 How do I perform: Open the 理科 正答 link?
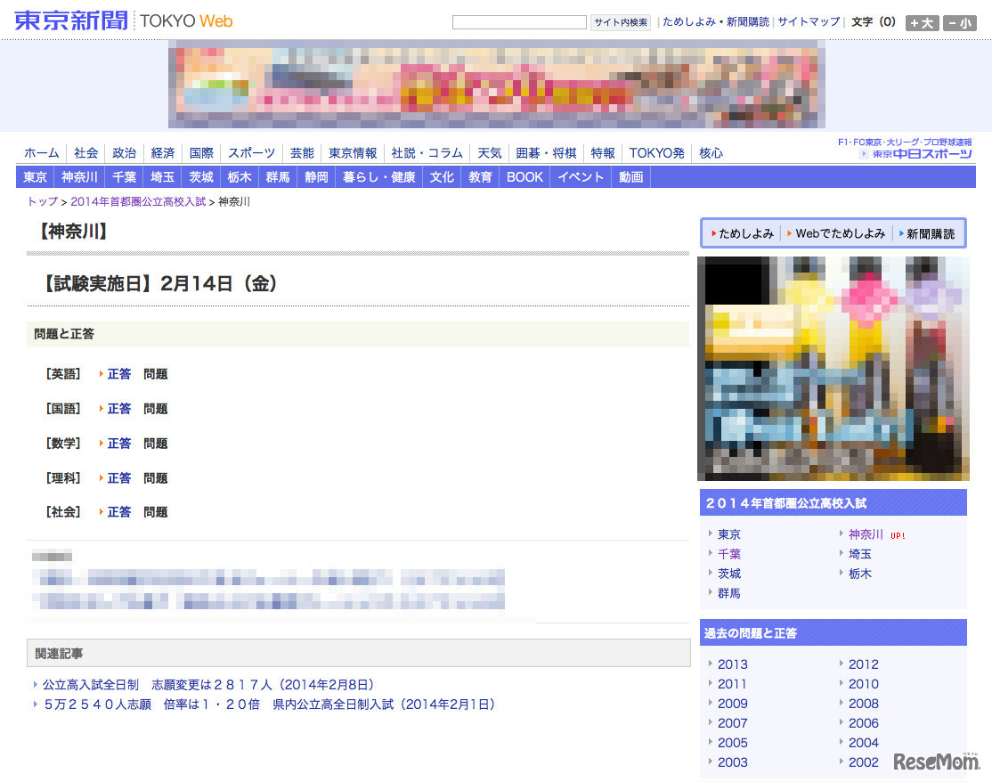coord(119,478)
